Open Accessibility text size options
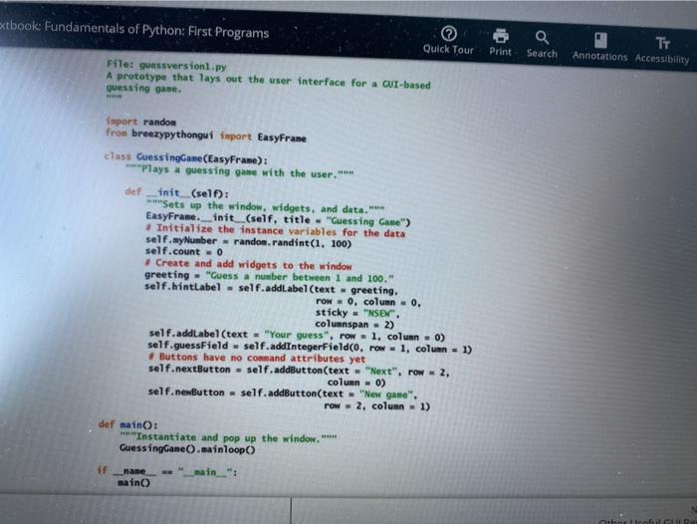Screen dimensions: 697x524 pyautogui.click(x=662, y=43)
